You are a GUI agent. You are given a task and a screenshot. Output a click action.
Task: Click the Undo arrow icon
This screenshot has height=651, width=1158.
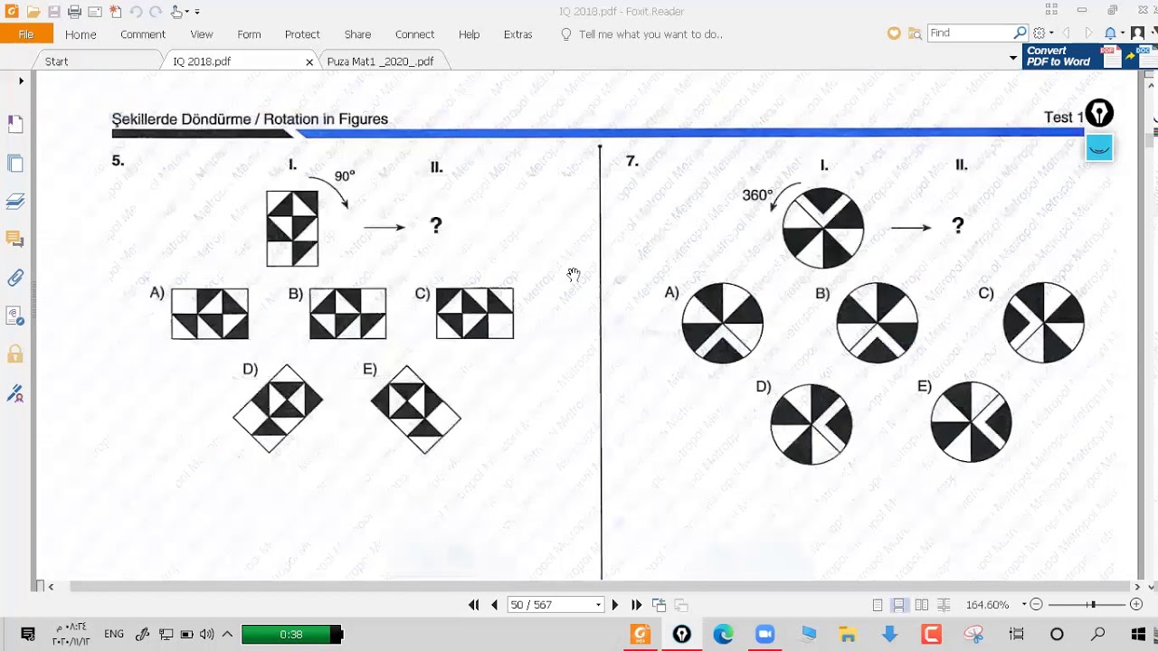[136, 12]
